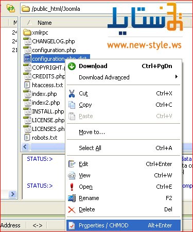Select Copy in the context menu

pyautogui.click(x=124, y=105)
